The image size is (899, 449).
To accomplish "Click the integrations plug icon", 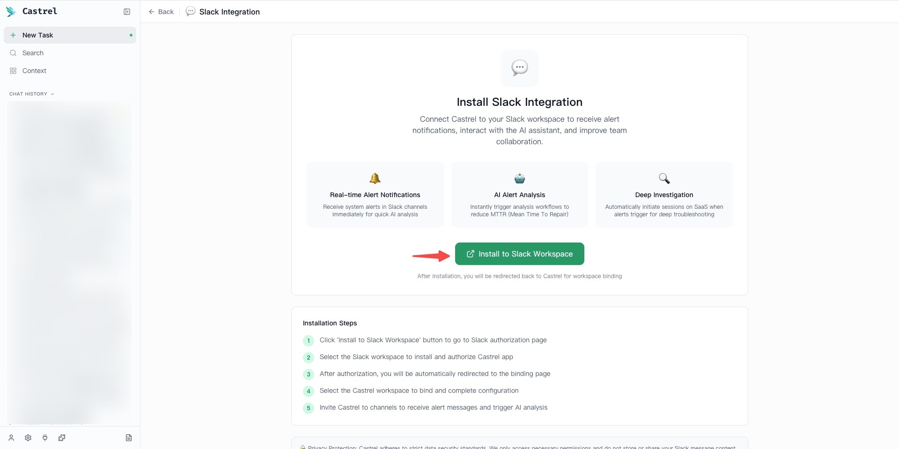I will pos(44,438).
